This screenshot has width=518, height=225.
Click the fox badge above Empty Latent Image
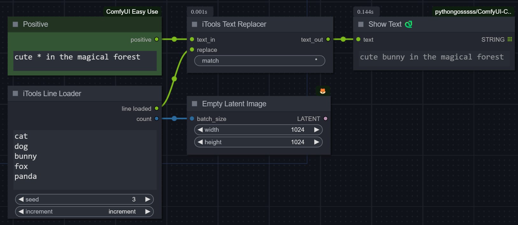[x=323, y=91]
